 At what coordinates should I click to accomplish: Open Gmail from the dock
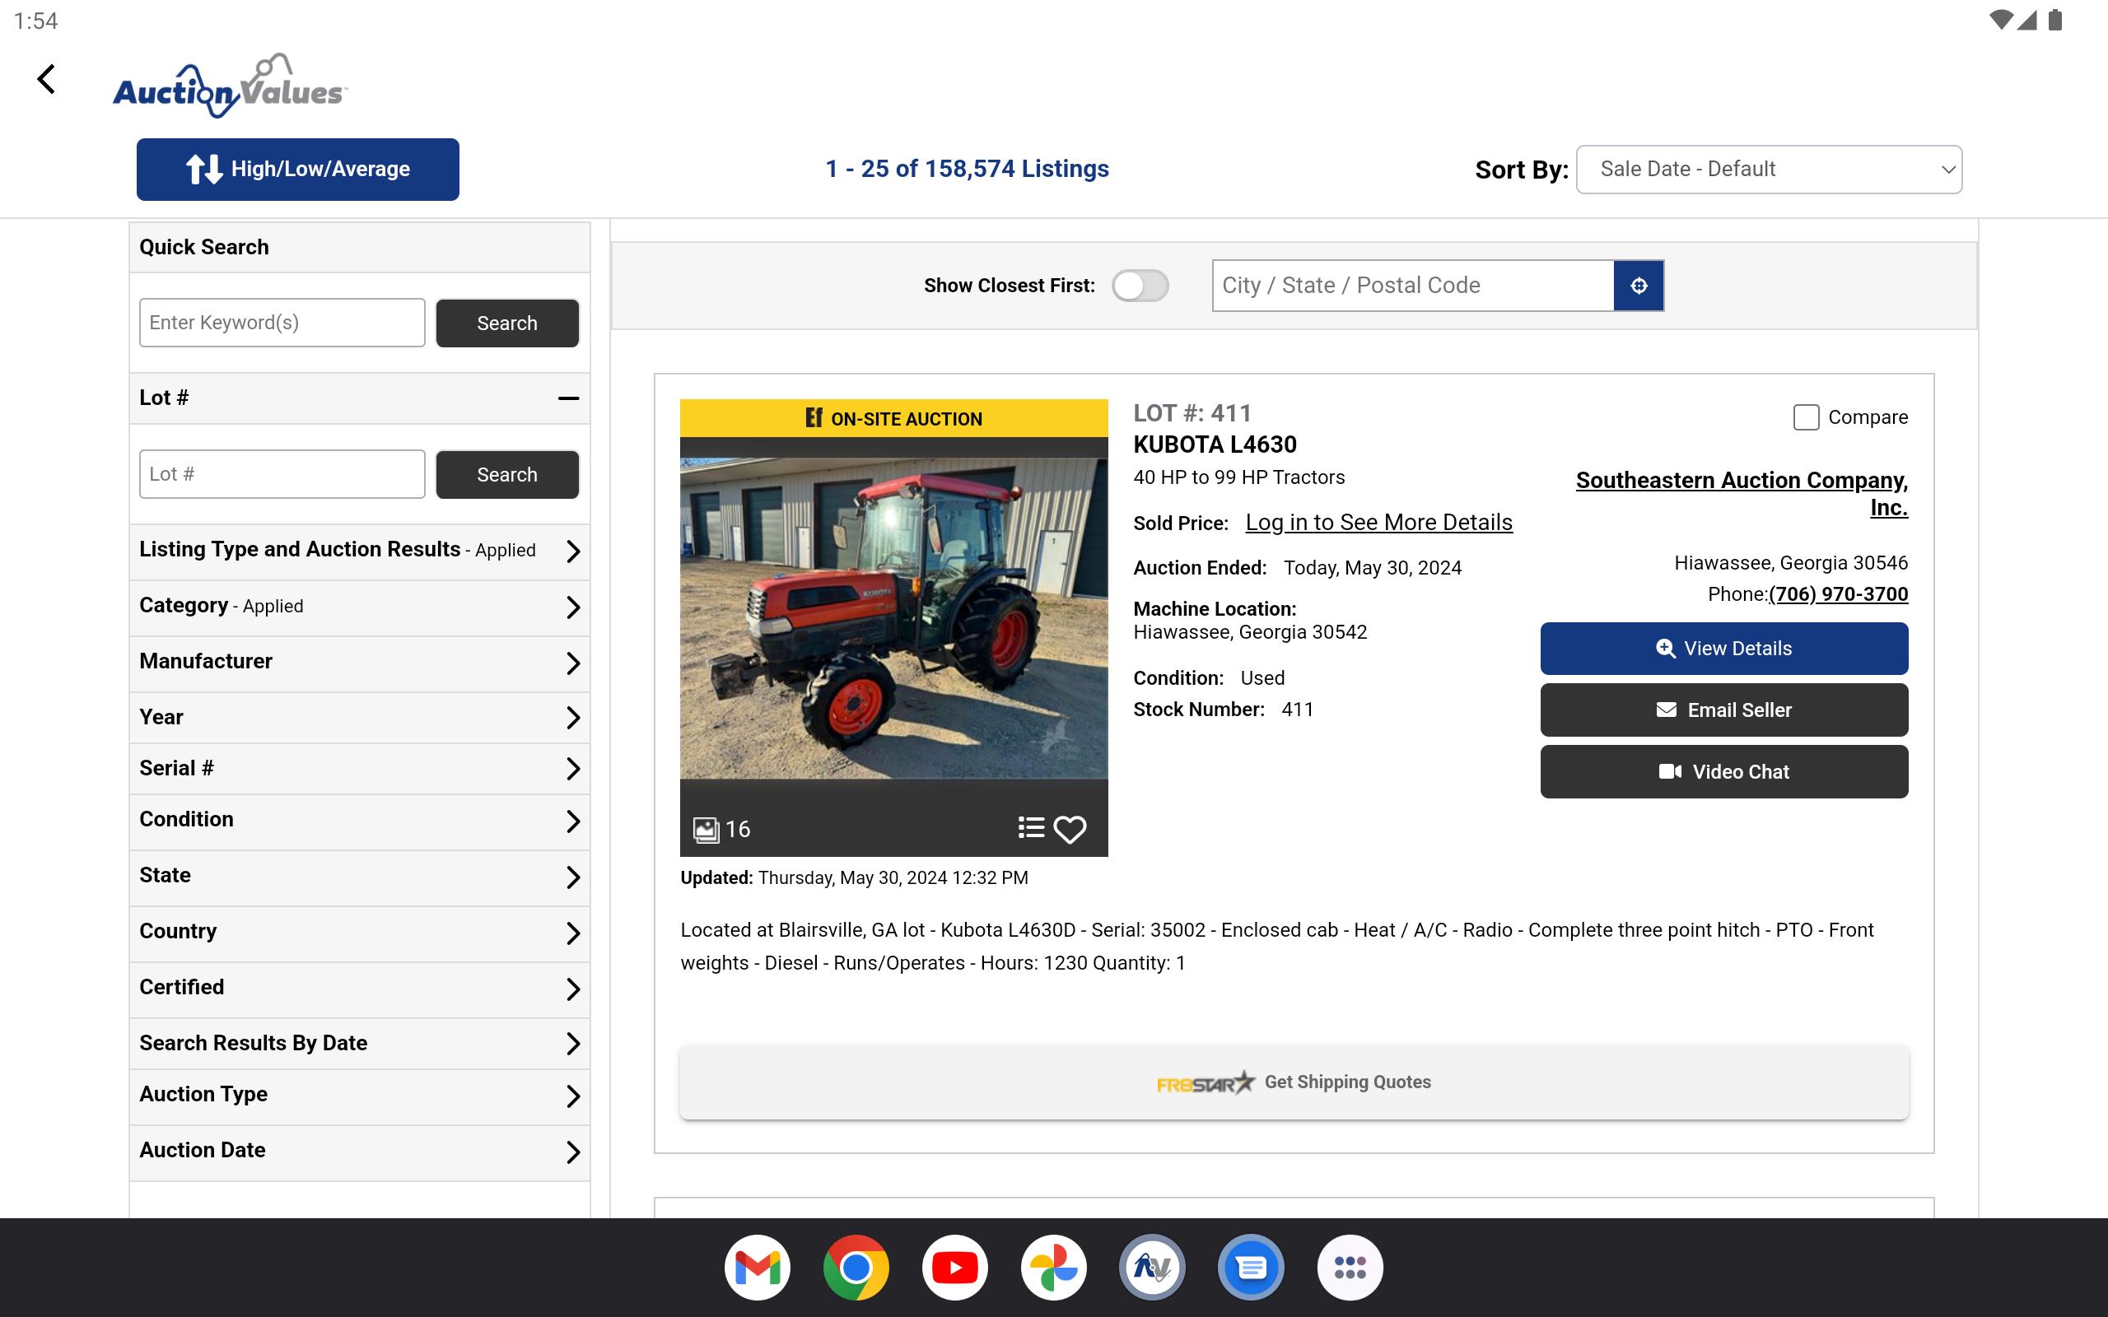point(757,1268)
